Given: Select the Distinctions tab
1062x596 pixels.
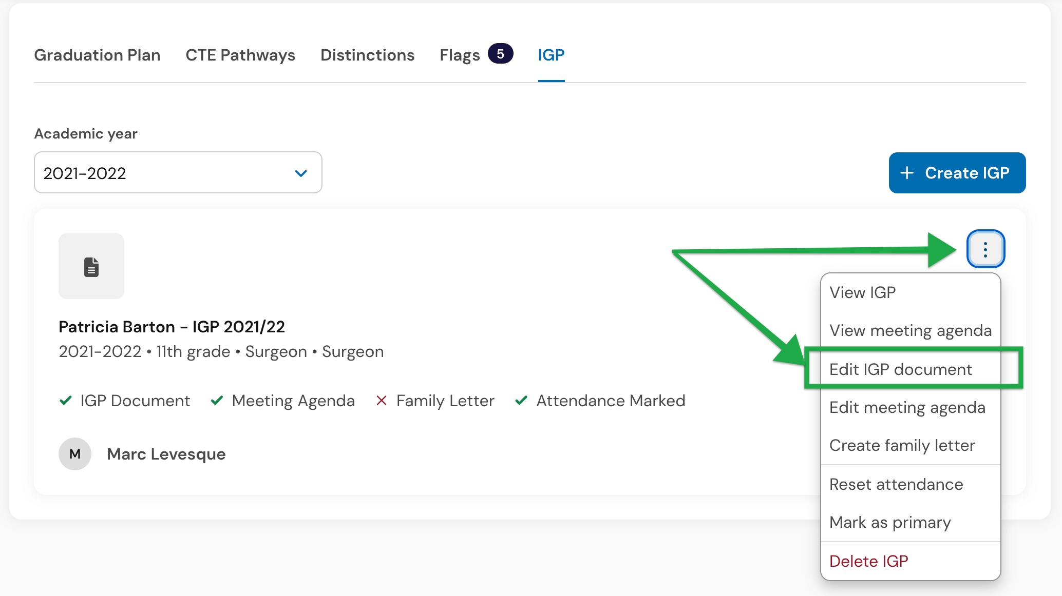Looking at the screenshot, I should coord(368,55).
